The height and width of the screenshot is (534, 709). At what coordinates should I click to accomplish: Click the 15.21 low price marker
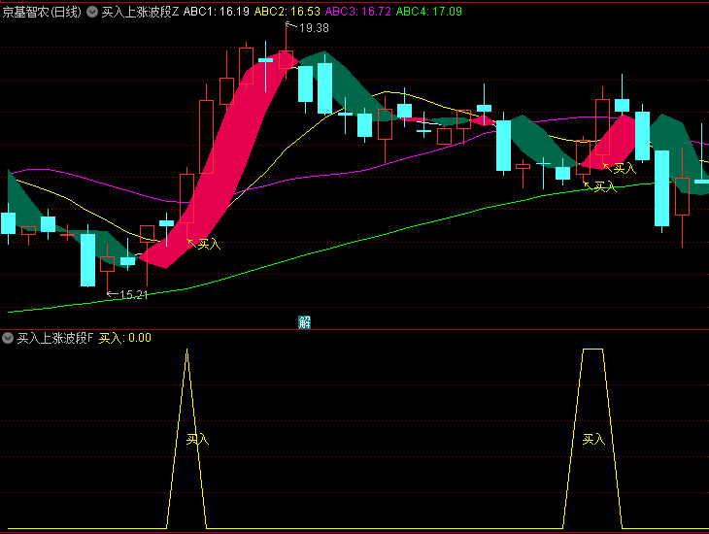click(134, 295)
